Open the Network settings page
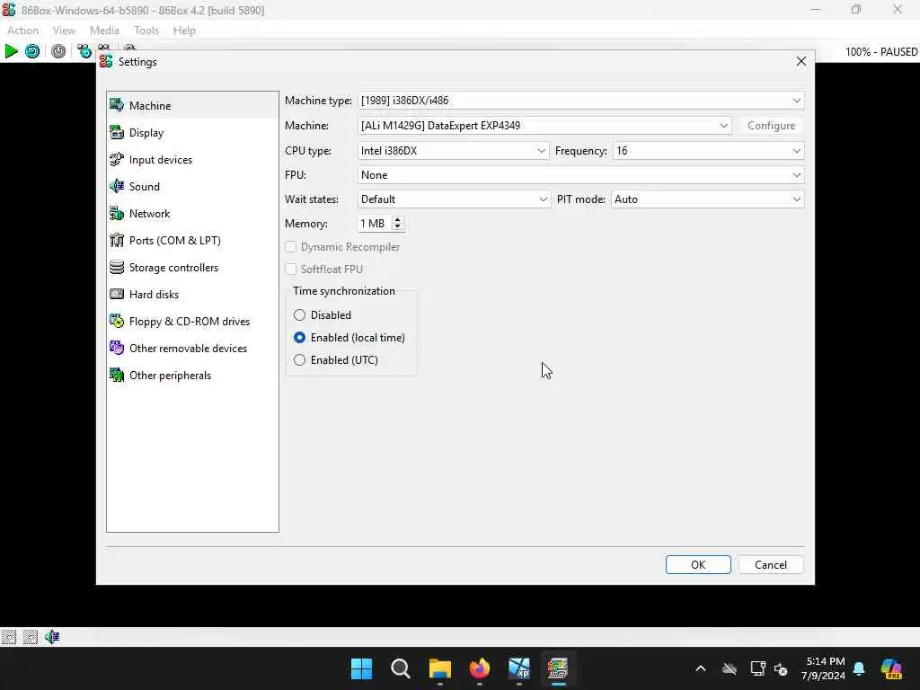Image resolution: width=920 pixels, height=690 pixels. tap(192, 214)
